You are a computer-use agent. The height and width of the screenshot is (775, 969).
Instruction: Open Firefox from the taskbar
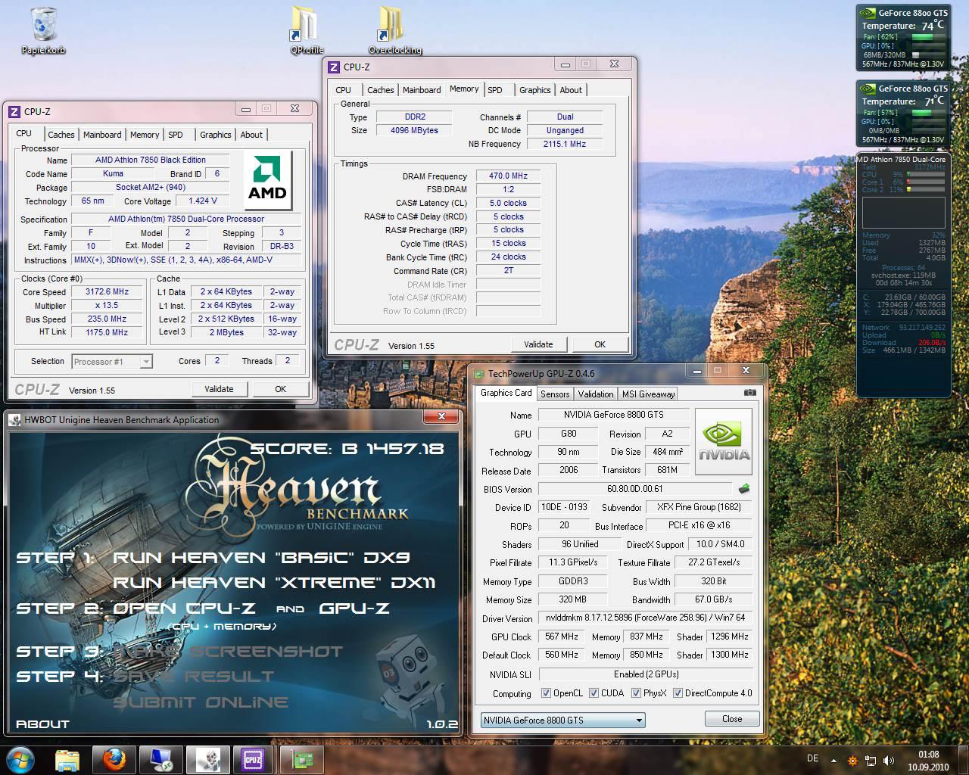tap(114, 759)
